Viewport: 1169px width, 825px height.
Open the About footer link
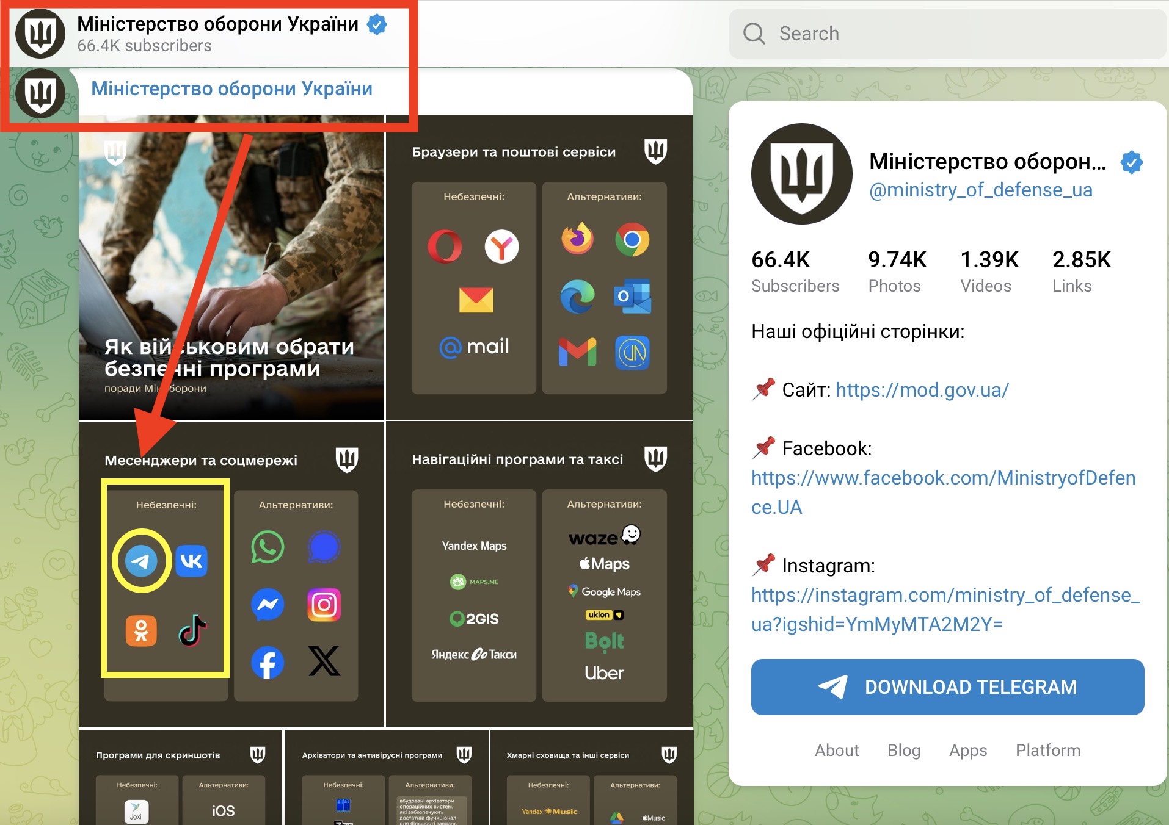(837, 750)
